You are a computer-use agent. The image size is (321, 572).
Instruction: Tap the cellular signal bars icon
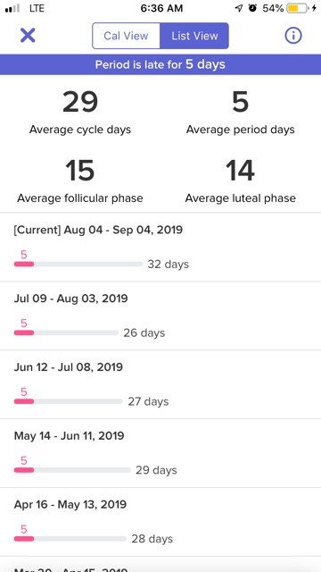pos(12,8)
